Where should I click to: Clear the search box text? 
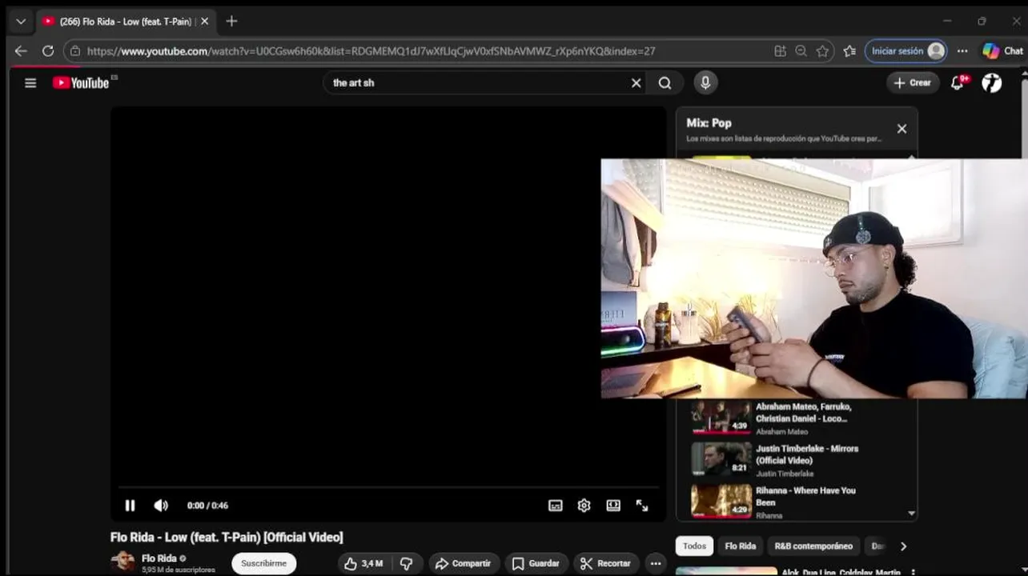pyautogui.click(x=636, y=82)
